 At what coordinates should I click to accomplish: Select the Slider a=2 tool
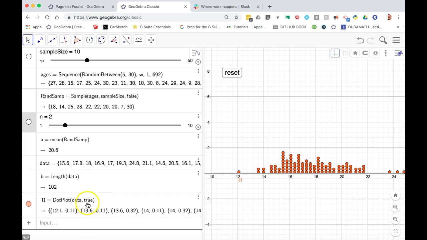click(139, 40)
